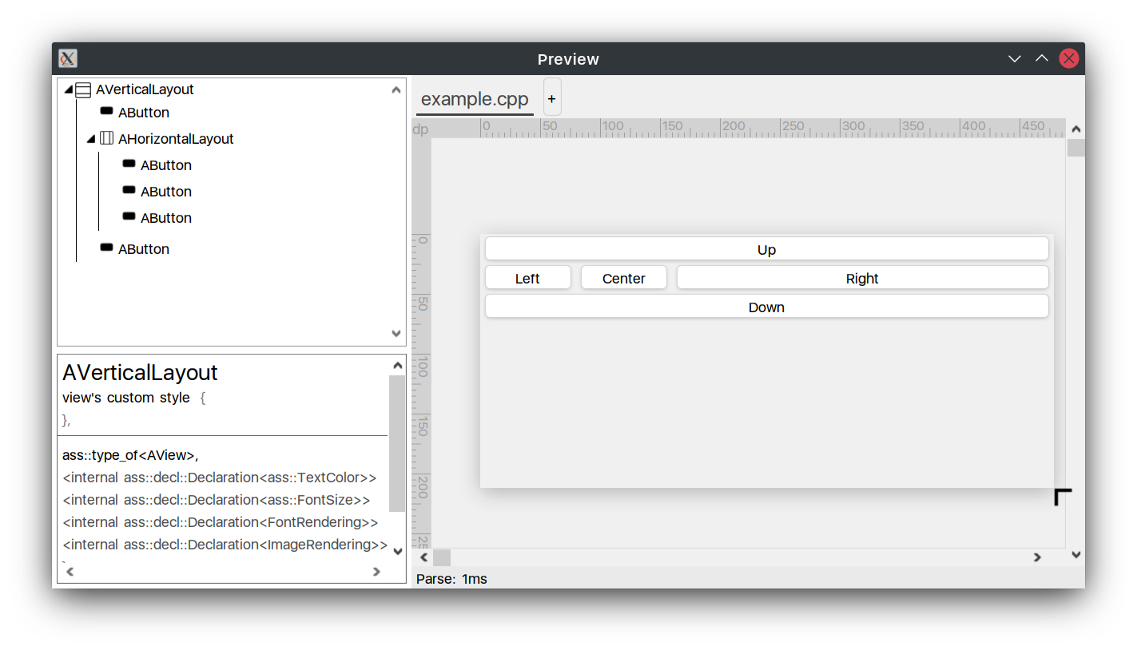Click the scroll-left arrow in the style panel

pyautogui.click(x=70, y=572)
